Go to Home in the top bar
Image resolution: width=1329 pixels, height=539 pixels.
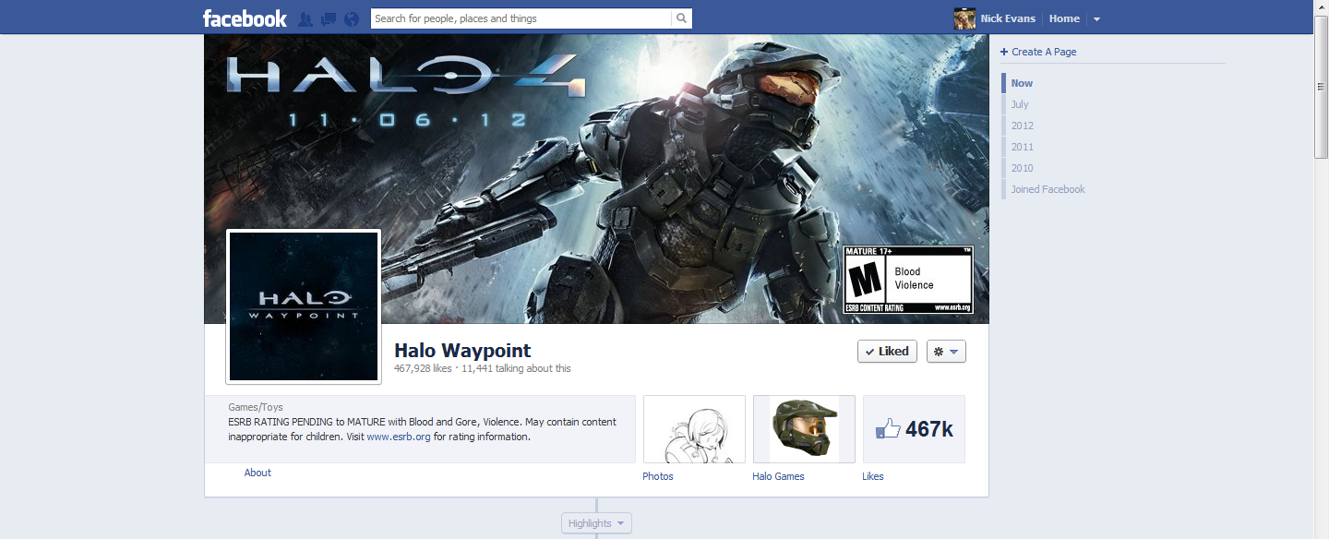pyautogui.click(x=1064, y=18)
